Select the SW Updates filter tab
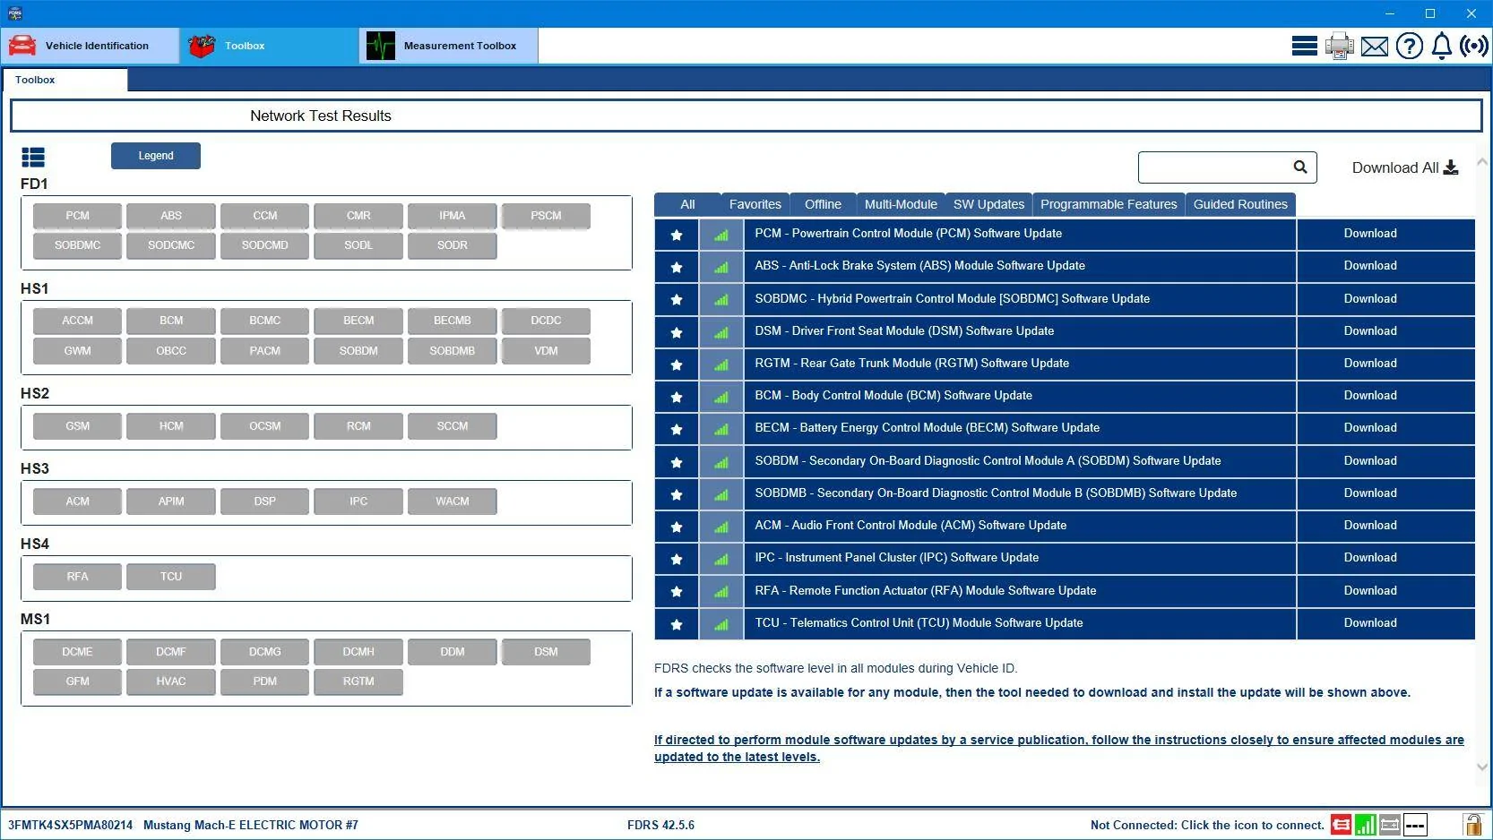Screen dimensions: 1493x840 [x=988, y=204]
